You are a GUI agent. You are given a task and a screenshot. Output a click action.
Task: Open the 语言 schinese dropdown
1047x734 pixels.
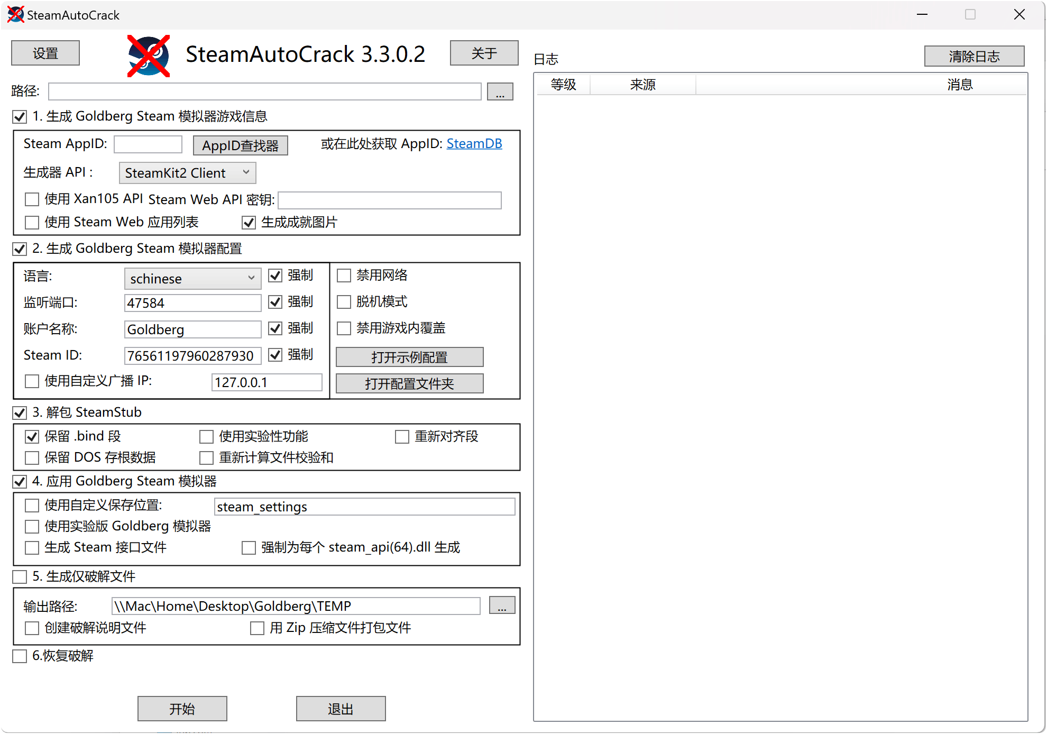193,278
